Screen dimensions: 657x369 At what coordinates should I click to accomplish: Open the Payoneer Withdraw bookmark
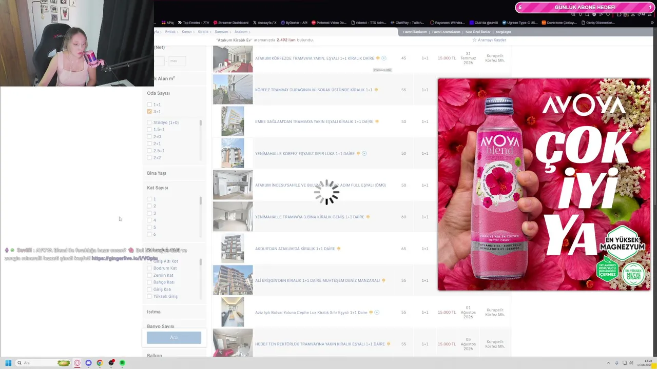coord(447,23)
